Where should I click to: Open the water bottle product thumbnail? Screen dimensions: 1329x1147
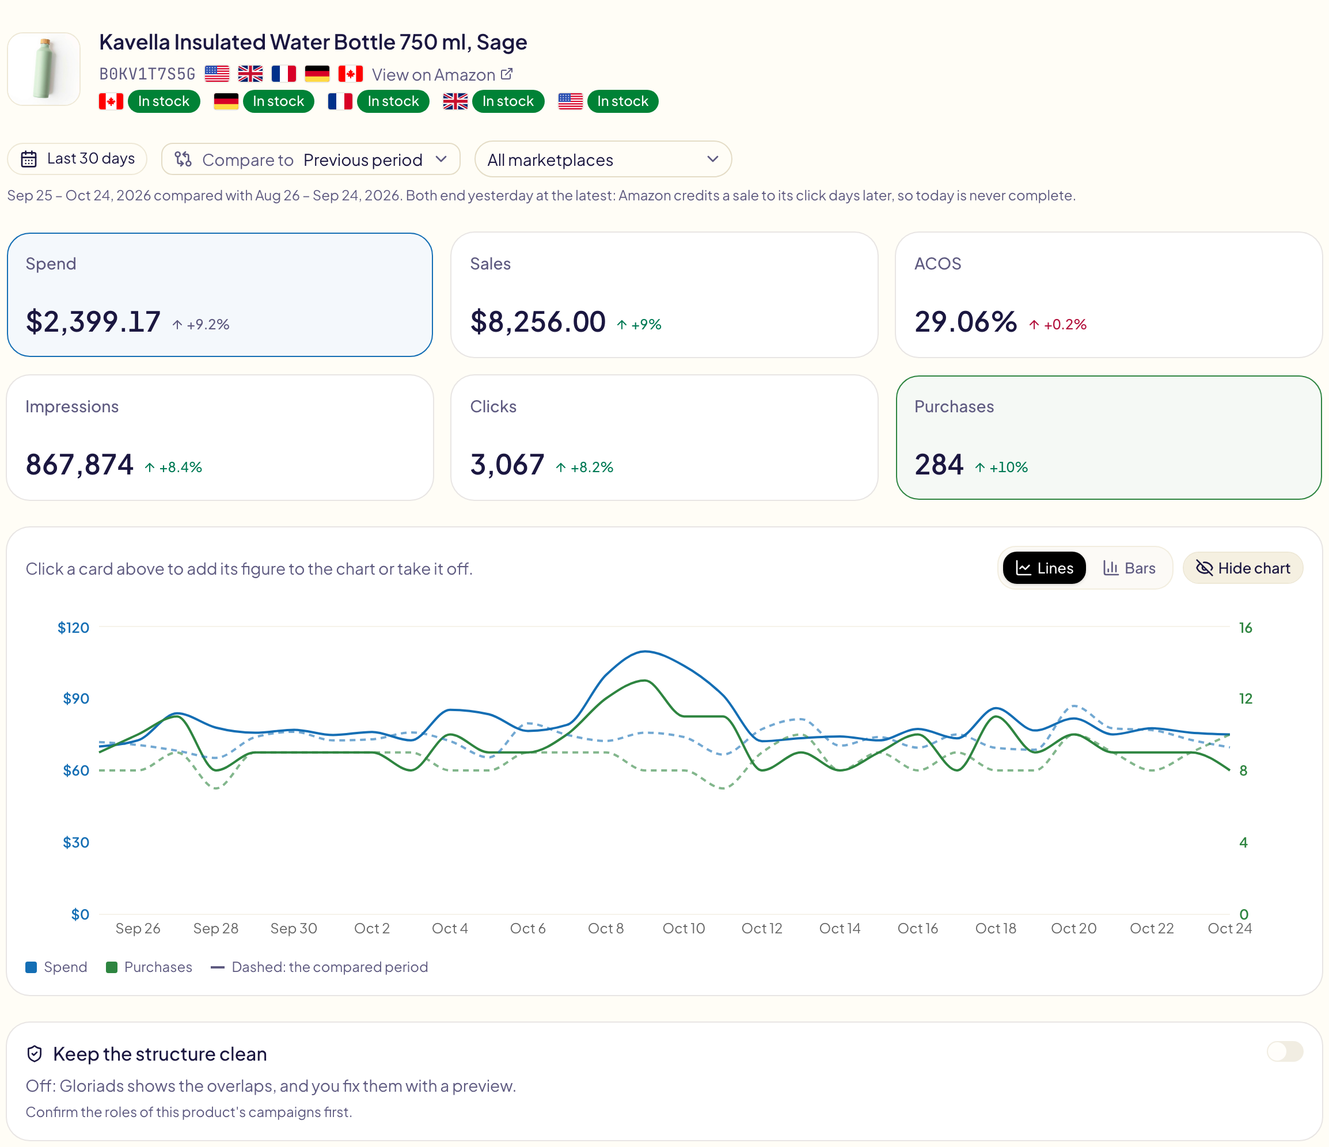[x=44, y=69]
